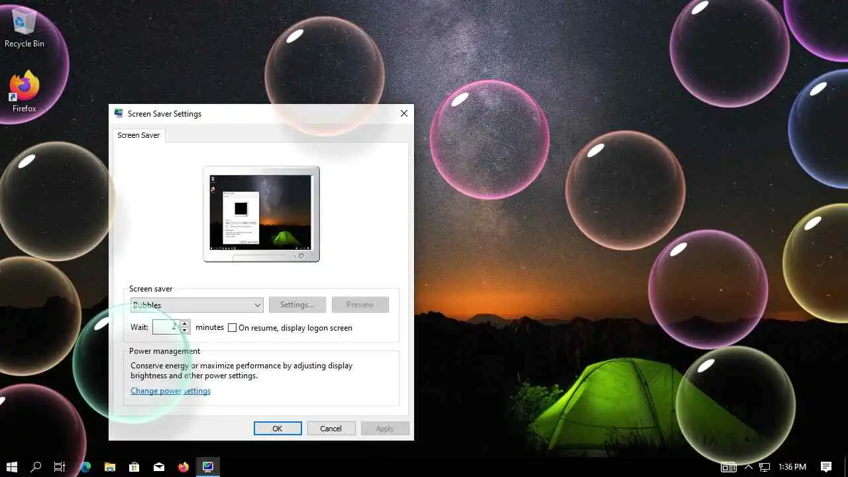Open the touch keyboard tray icon
The image size is (848, 477).
729,467
